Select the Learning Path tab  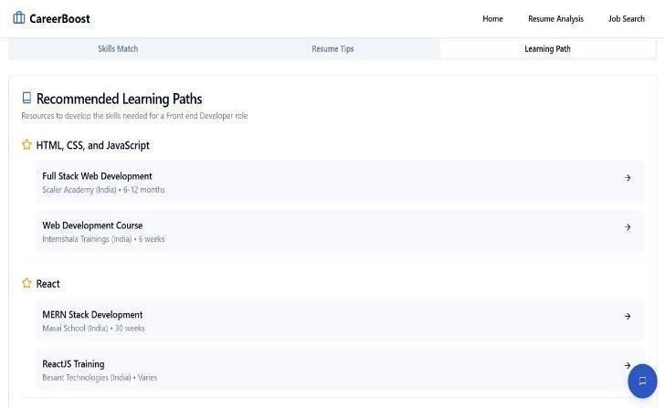547,48
